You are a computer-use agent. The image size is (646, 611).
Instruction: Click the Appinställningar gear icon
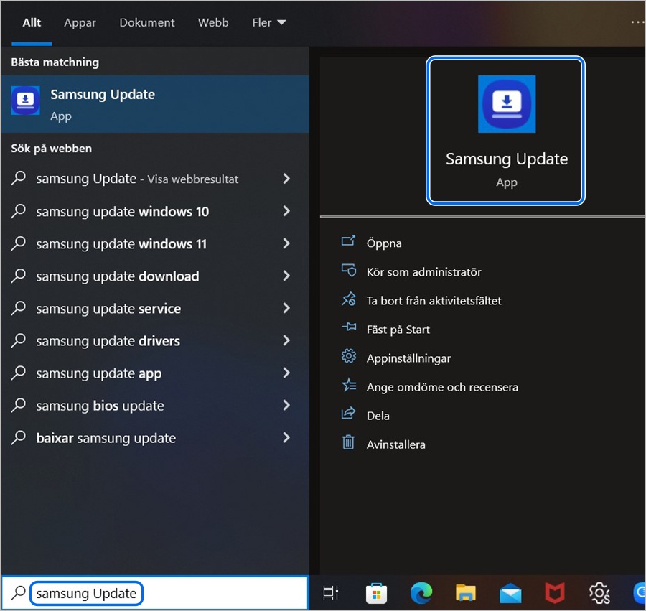348,358
